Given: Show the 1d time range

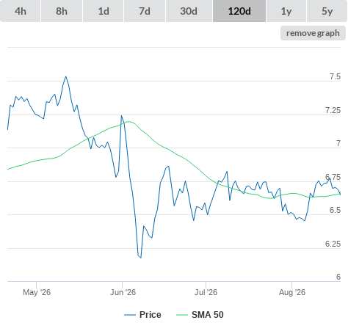Looking at the screenshot, I should 104,11.
